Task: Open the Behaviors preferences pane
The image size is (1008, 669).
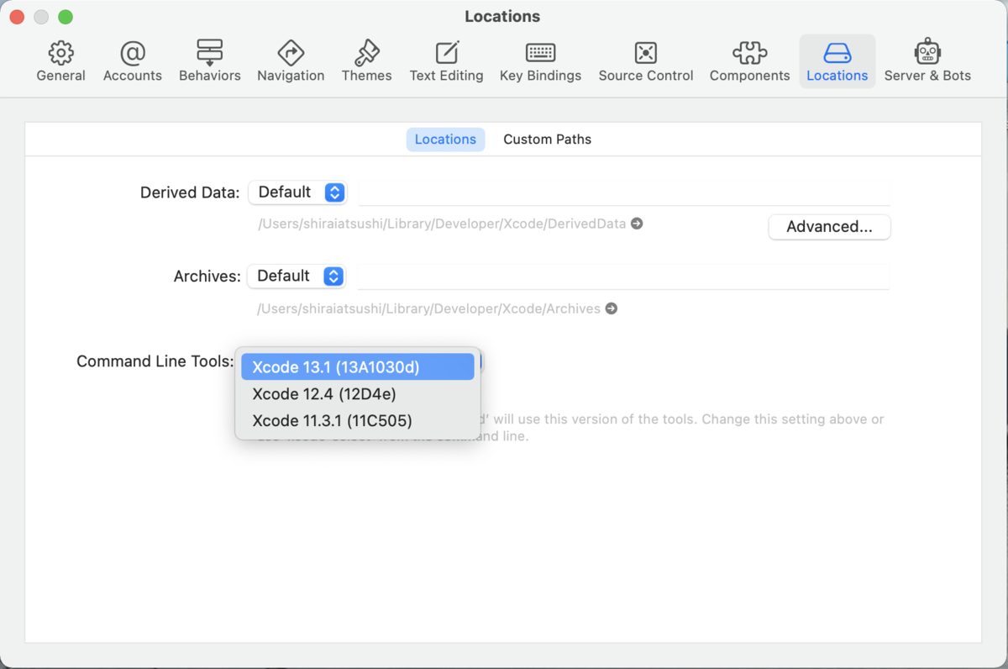Action: tap(210, 61)
